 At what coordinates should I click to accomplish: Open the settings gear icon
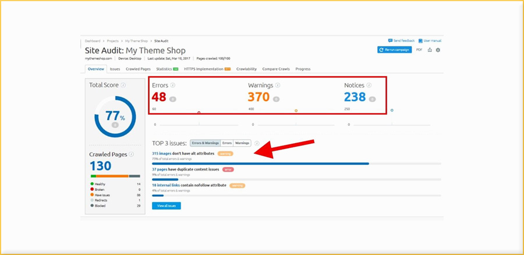438,50
